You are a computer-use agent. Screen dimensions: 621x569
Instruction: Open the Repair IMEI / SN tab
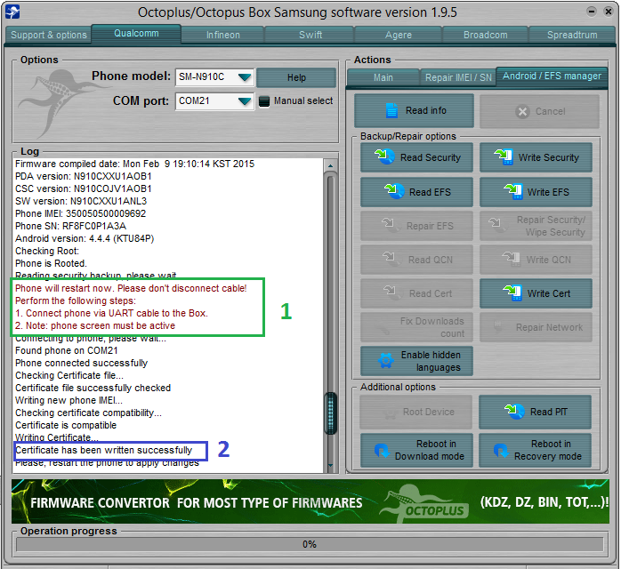(458, 77)
